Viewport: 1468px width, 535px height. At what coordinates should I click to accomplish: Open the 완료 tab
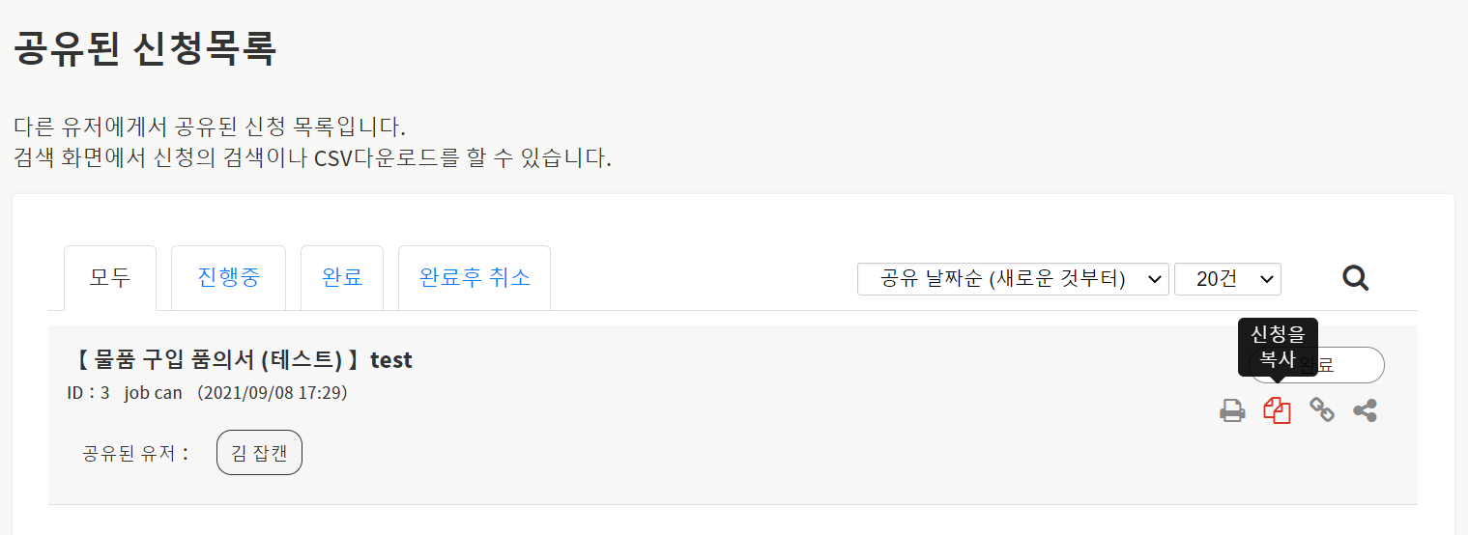(x=342, y=278)
